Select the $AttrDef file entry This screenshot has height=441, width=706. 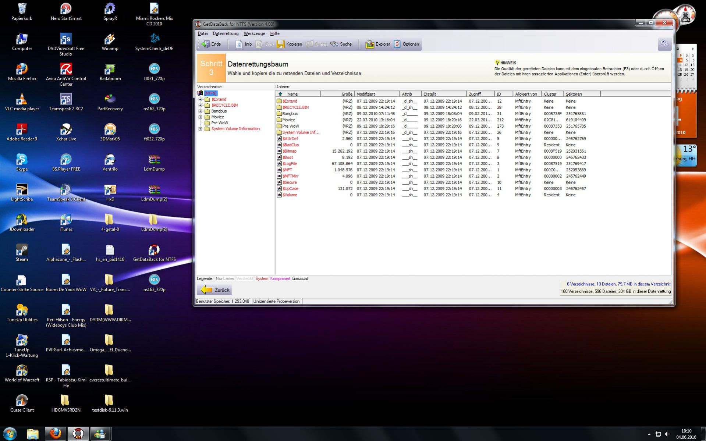[x=290, y=139]
